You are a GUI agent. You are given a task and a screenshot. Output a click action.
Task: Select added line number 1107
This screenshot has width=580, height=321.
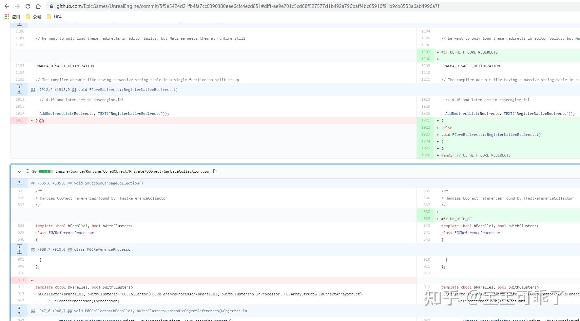click(426, 52)
